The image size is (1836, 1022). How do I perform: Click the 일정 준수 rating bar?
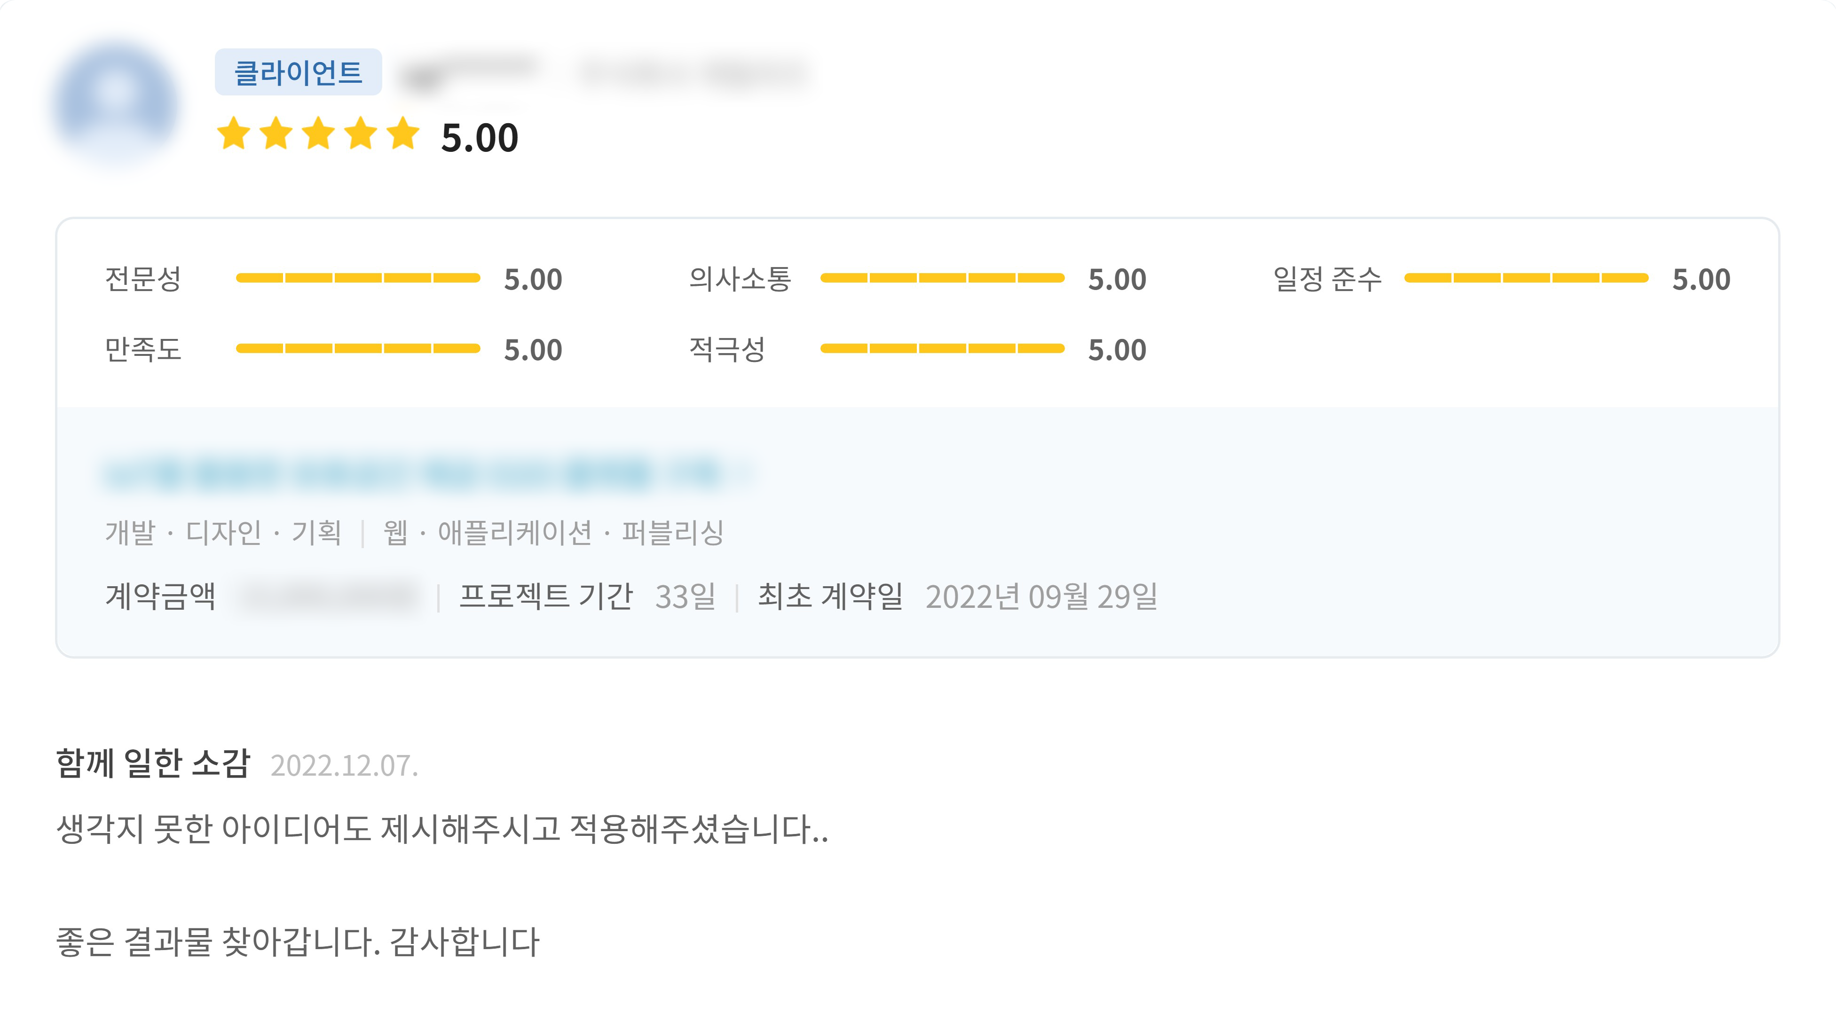(x=1526, y=278)
